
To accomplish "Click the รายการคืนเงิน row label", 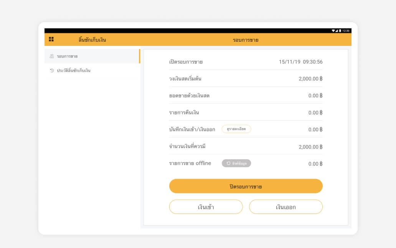I will [x=184, y=113].
